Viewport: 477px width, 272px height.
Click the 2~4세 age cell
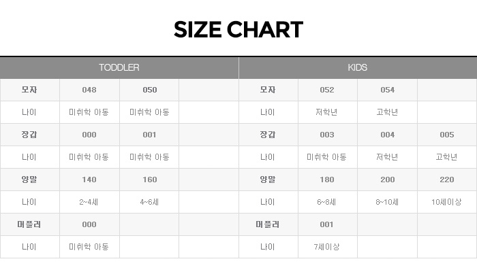(89, 202)
